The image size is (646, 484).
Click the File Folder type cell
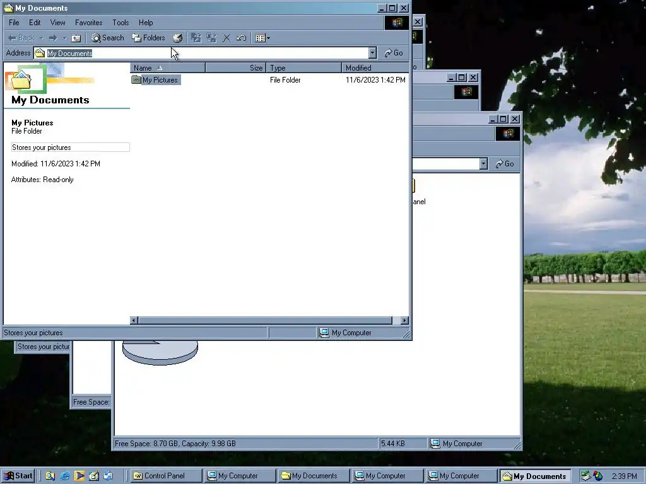[285, 80]
